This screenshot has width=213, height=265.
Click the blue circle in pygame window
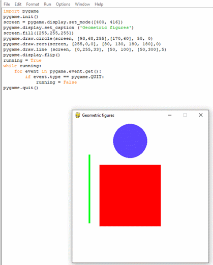[x=130, y=141]
